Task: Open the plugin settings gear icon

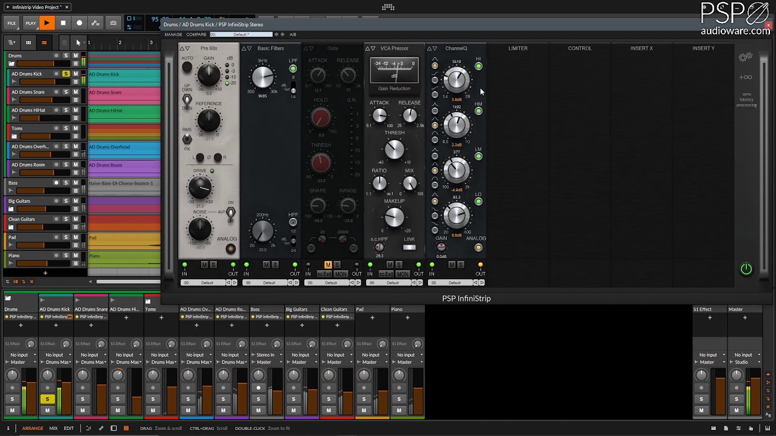Action: click(x=746, y=58)
